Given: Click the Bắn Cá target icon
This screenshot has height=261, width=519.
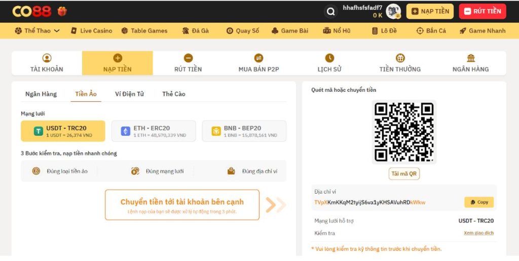Looking at the screenshot, I should pyautogui.click(x=420, y=31).
